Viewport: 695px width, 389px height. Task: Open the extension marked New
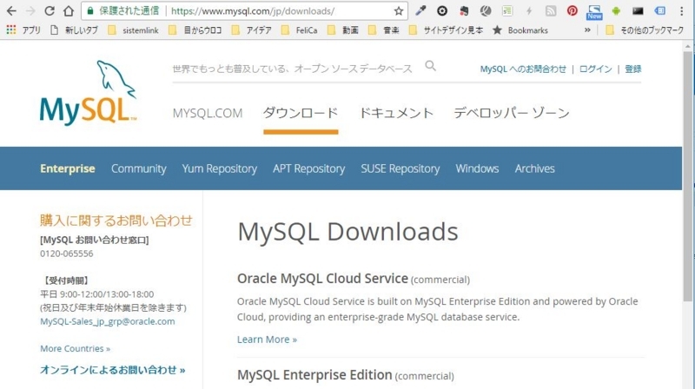click(594, 12)
